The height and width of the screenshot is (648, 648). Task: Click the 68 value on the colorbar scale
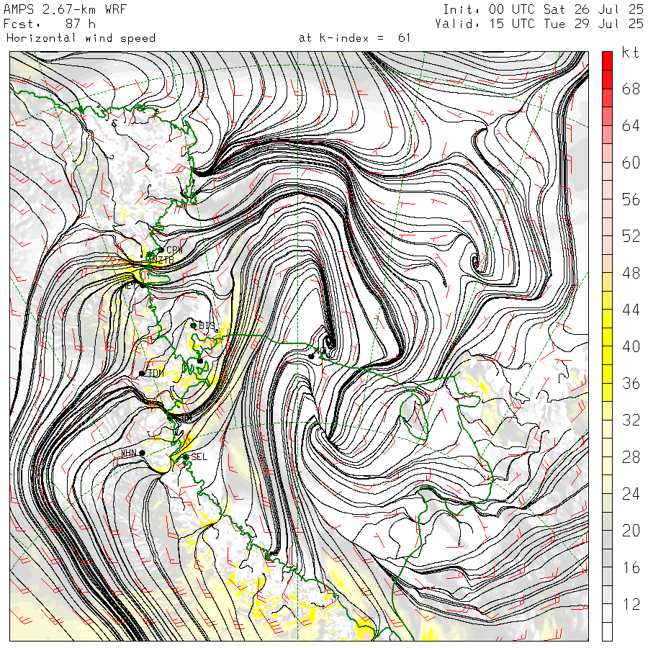tap(631, 89)
